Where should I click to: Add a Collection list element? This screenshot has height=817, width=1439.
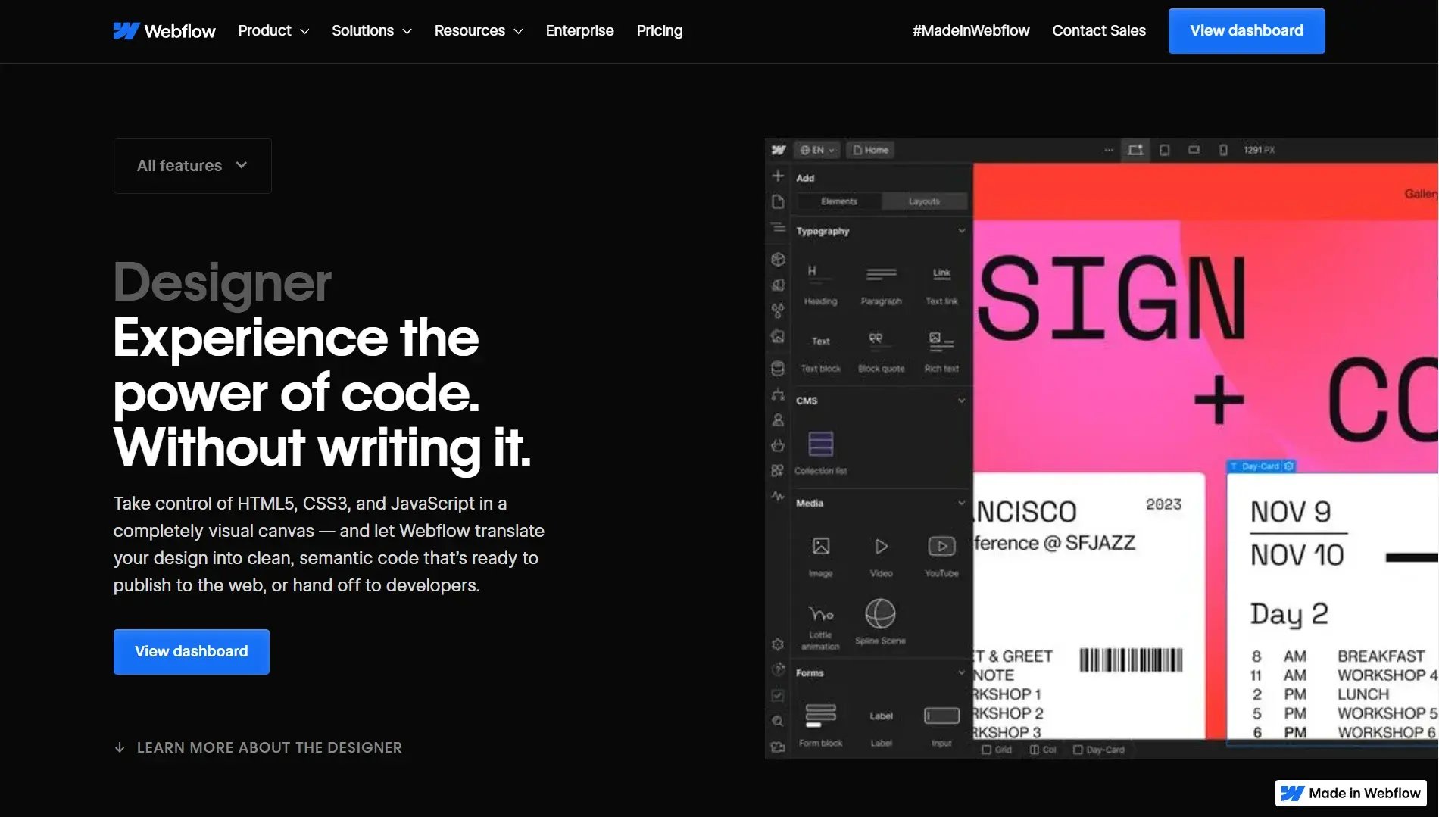point(820,453)
